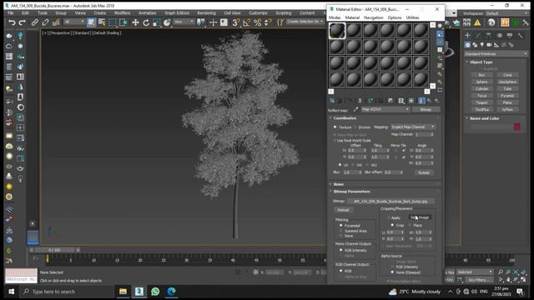The width and height of the screenshot is (534, 300).
Task: Open the Animation menu
Action: pyautogui.click(x=147, y=13)
